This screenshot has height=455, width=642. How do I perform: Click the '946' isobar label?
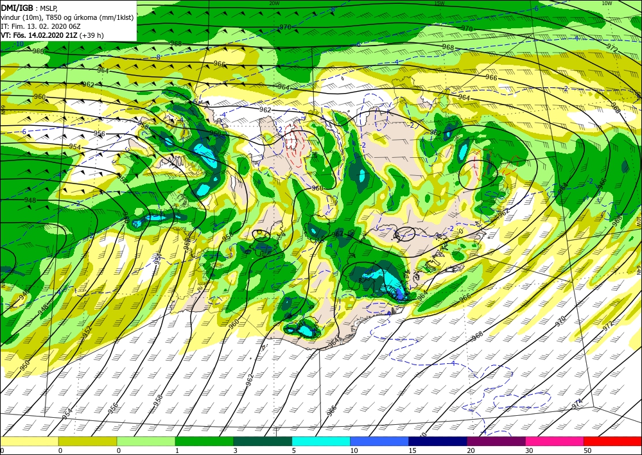click(25, 293)
